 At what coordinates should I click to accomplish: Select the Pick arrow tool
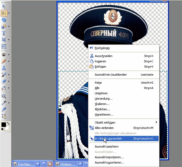[x=4, y=6]
